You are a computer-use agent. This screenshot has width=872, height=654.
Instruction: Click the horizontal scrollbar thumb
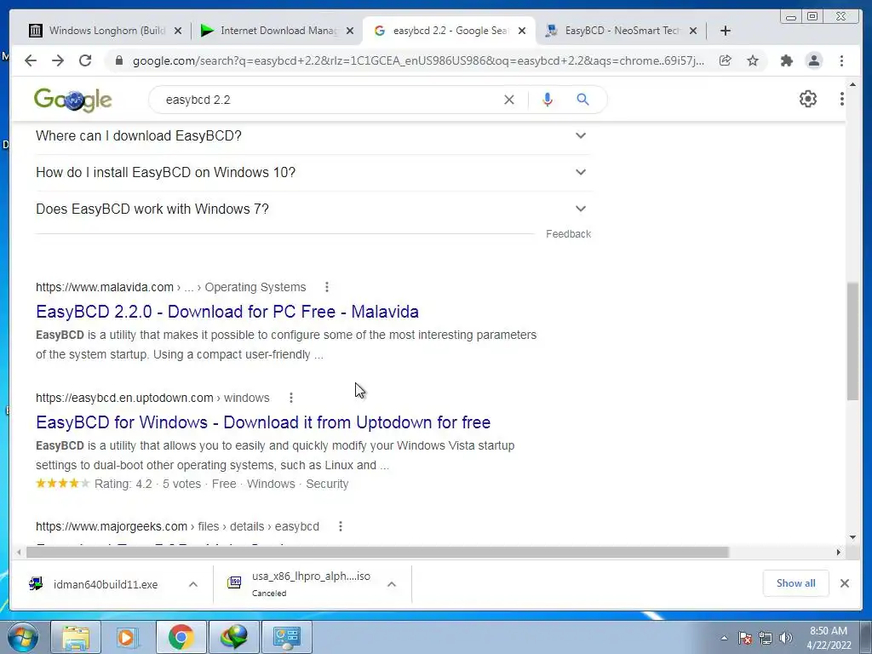pos(377,552)
